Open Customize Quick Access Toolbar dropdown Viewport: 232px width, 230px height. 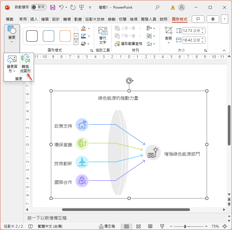coord(90,7)
